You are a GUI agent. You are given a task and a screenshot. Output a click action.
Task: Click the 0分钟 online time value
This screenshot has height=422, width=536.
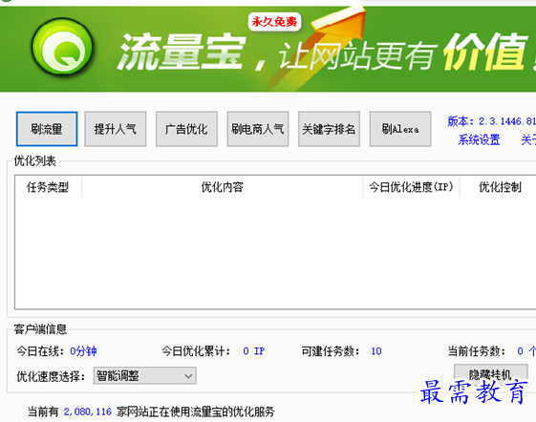click(x=83, y=351)
